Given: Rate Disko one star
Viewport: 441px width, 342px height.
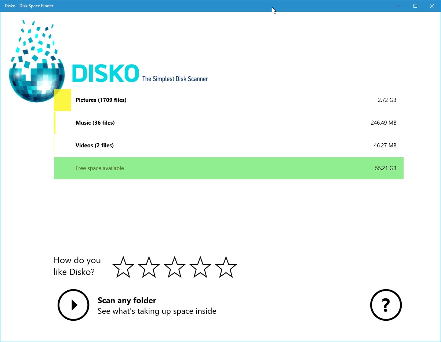Looking at the screenshot, I should click(123, 267).
